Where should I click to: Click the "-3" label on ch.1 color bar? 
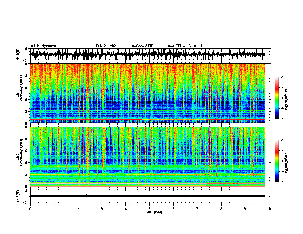(282, 77)
